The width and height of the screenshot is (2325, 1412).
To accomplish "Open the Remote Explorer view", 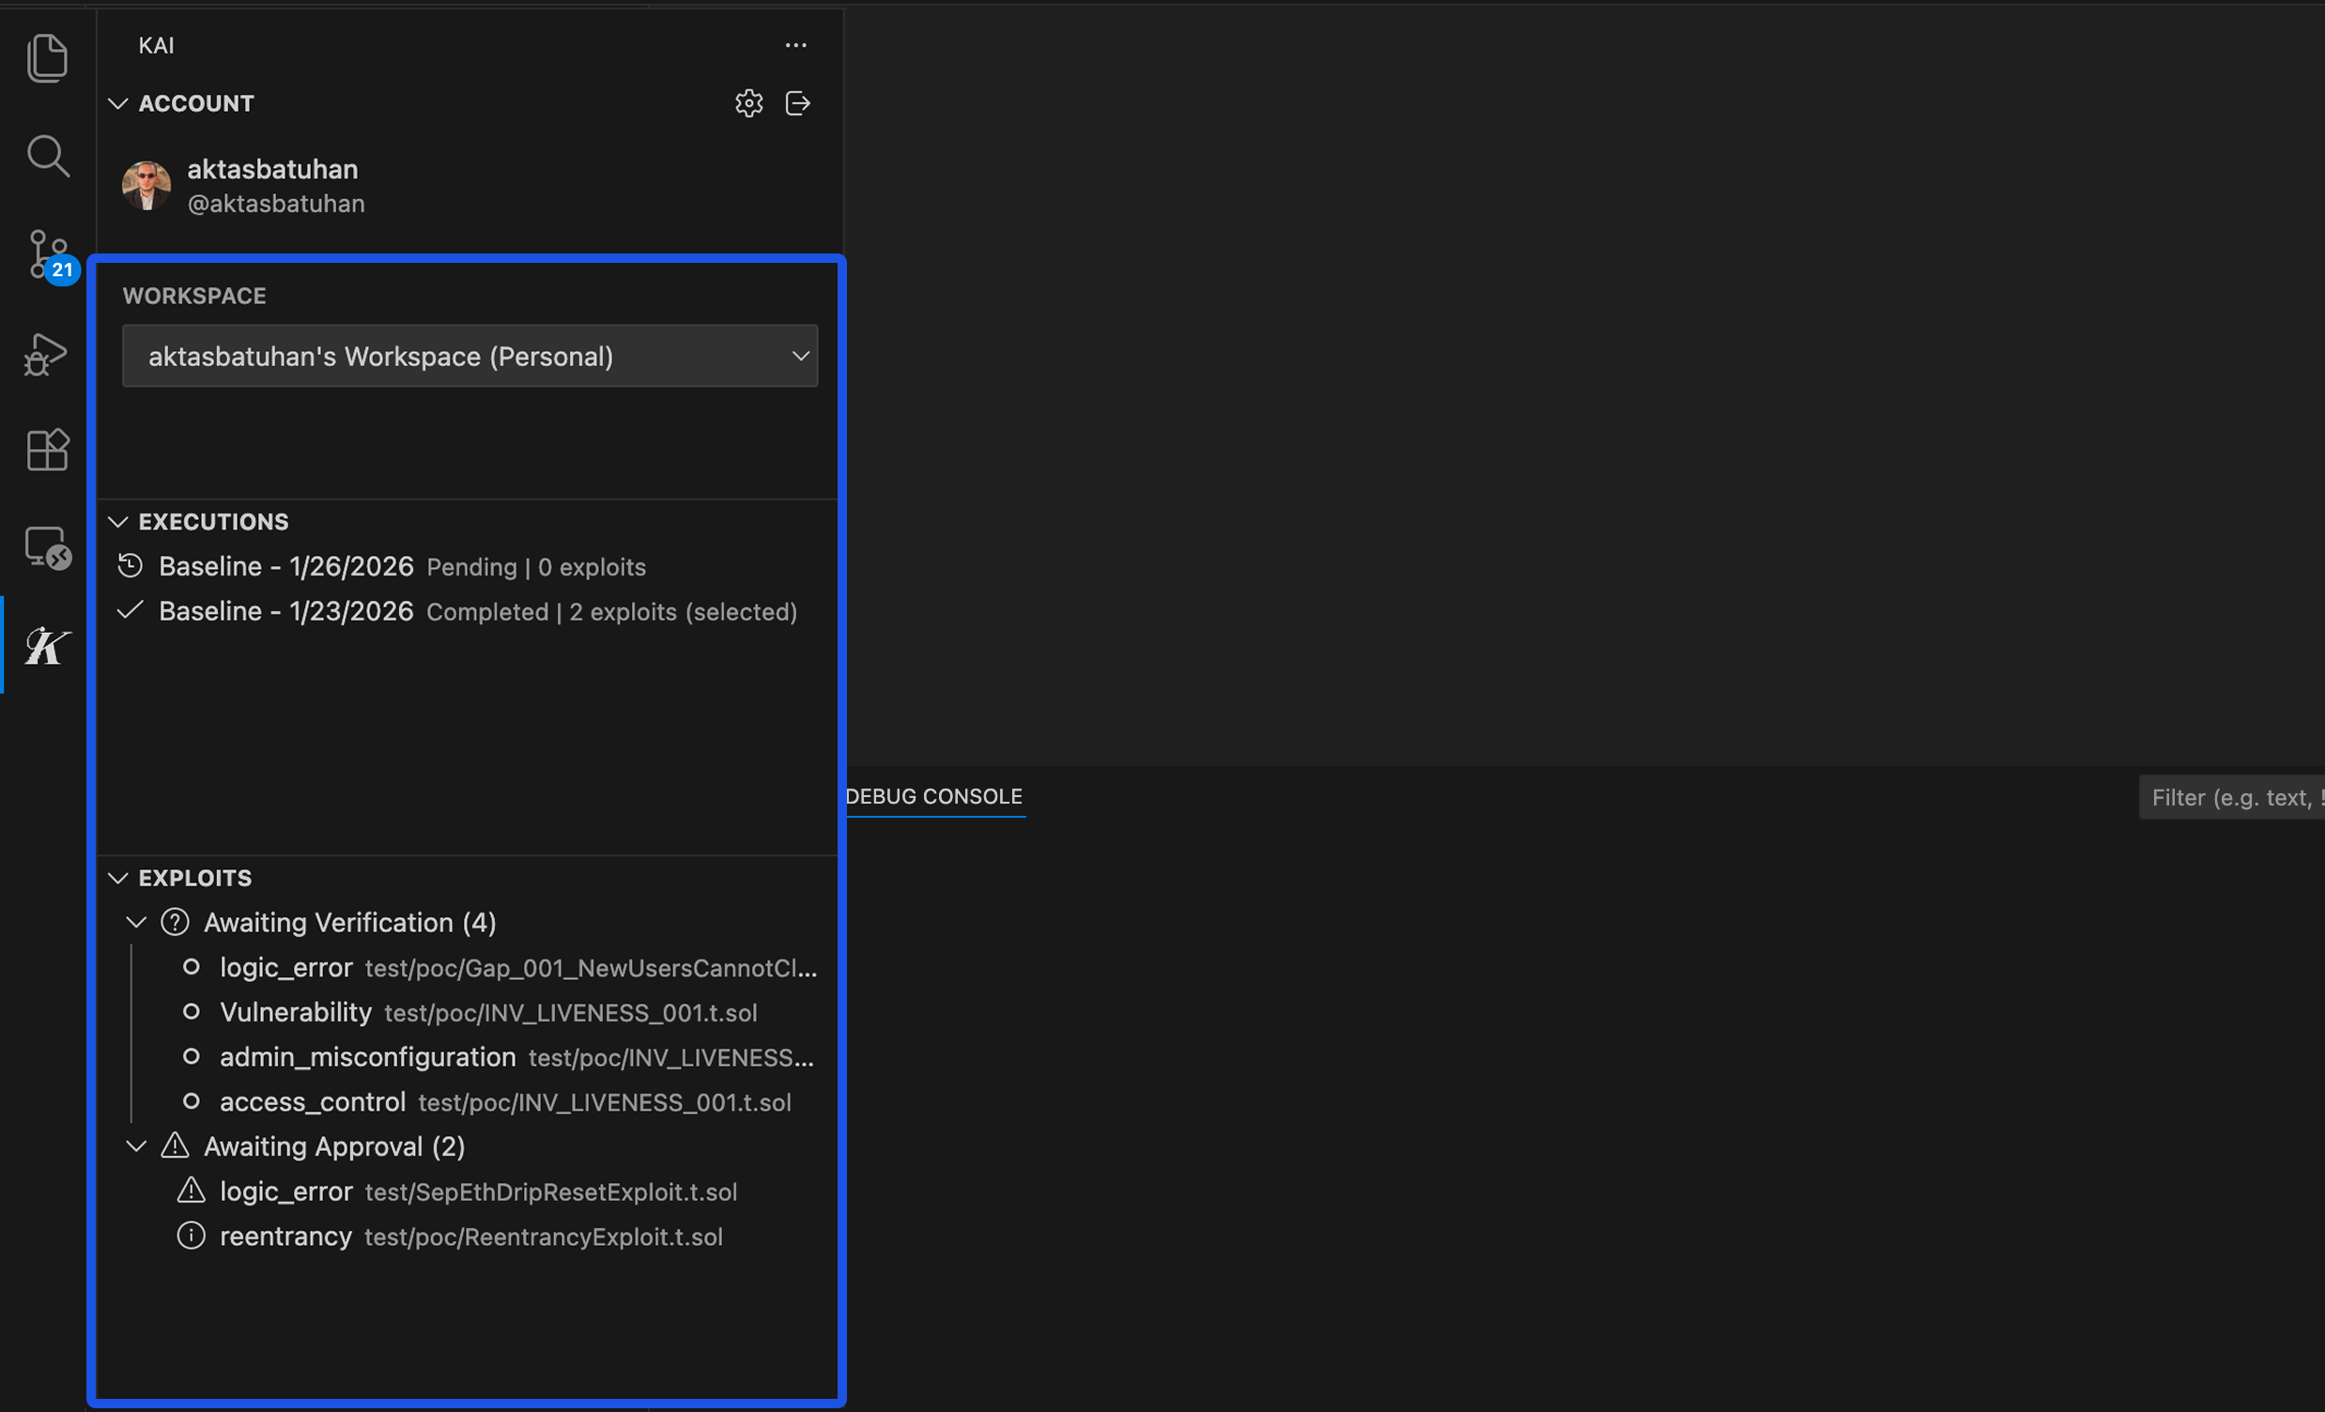I will (x=47, y=547).
